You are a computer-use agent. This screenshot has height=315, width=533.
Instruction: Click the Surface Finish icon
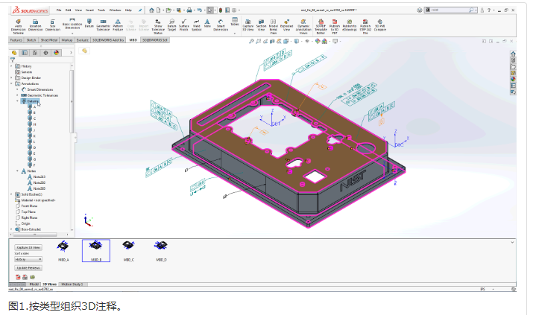point(185,28)
